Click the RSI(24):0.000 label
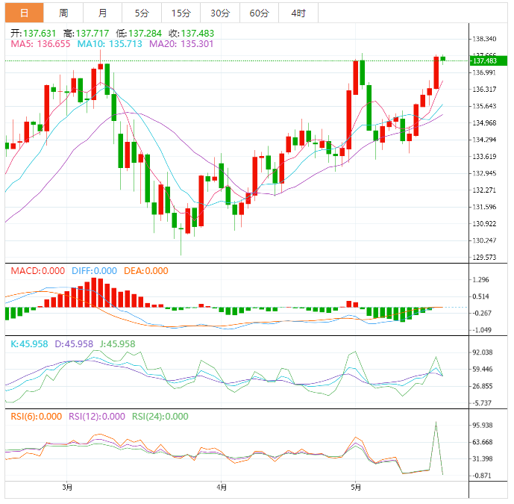Viewport: 514px width, 504px height. click(x=160, y=417)
